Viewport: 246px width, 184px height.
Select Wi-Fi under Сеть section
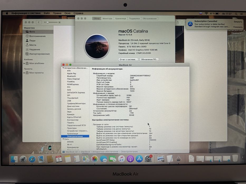click(70, 145)
